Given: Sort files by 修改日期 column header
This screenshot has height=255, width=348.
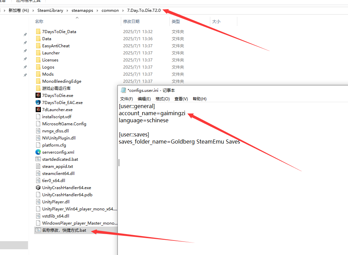Looking at the screenshot, I should pyautogui.click(x=131, y=22).
